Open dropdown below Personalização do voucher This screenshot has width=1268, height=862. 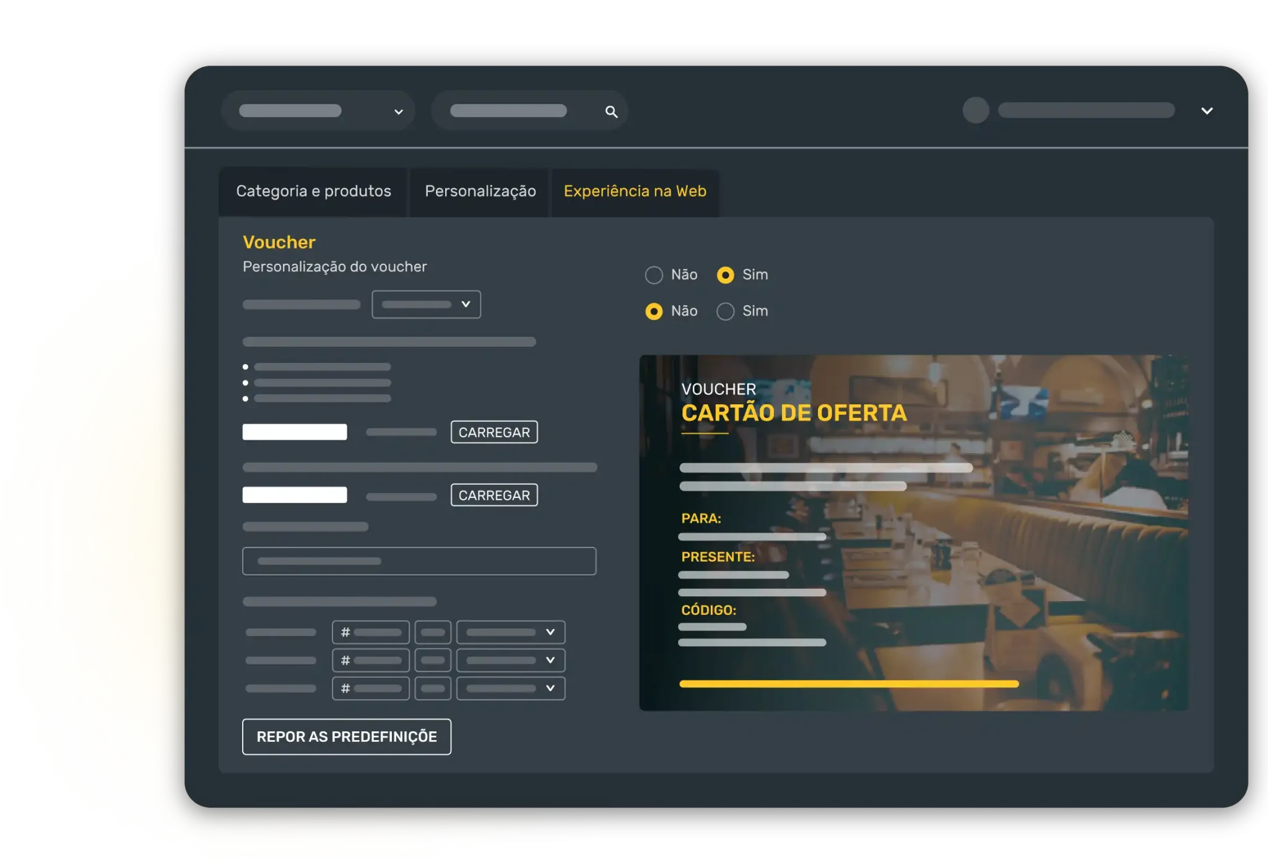click(426, 305)
